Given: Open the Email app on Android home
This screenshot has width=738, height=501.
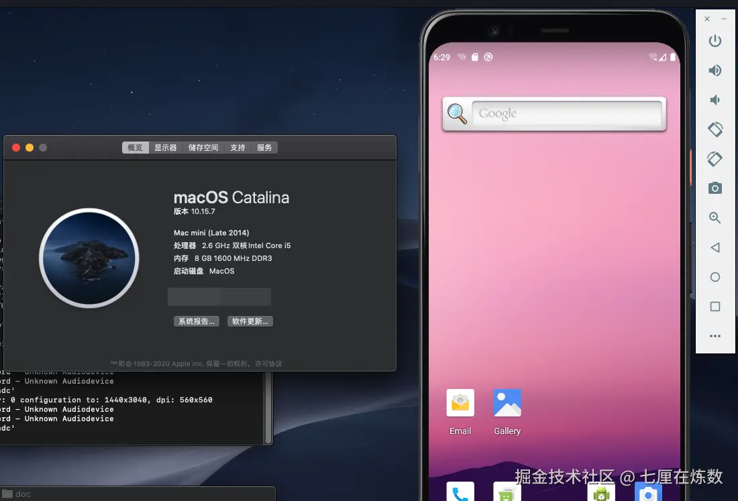Looking at the screenshot, I should click(460, 412).
